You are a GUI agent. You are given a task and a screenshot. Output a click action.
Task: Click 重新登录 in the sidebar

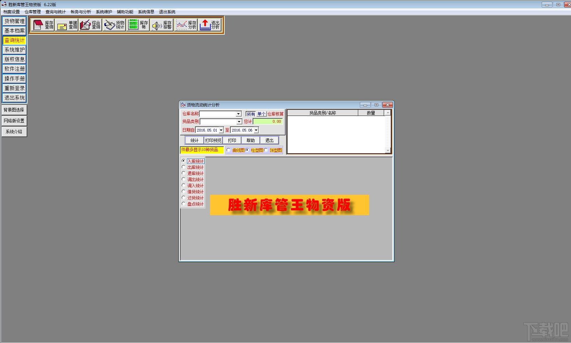(x=14, y=88)
